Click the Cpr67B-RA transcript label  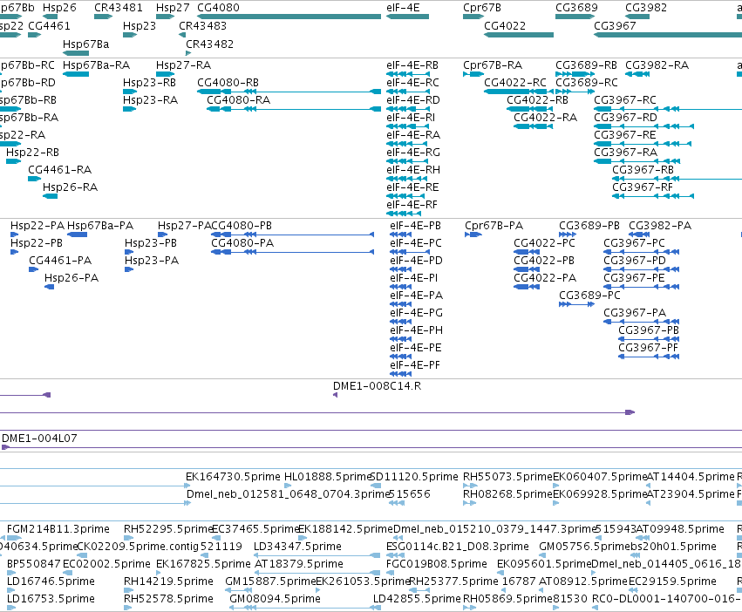click(x=493, y=65)
